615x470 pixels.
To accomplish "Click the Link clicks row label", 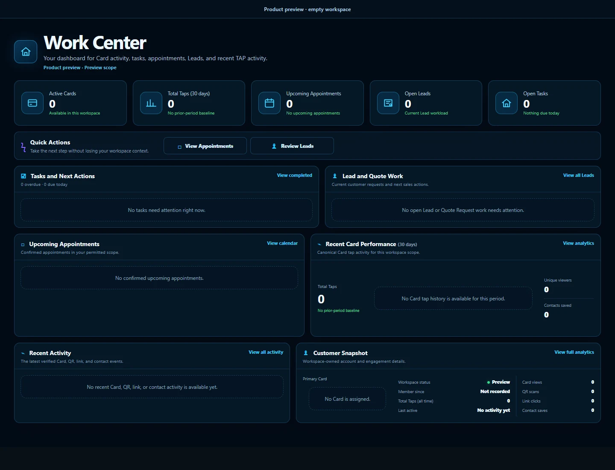I will pos(531,401).
